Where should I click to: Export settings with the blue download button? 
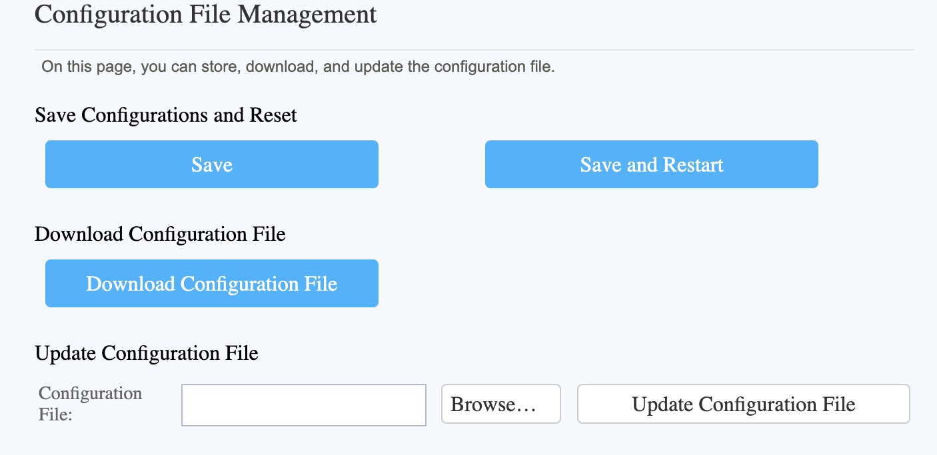tap(212, 283)
